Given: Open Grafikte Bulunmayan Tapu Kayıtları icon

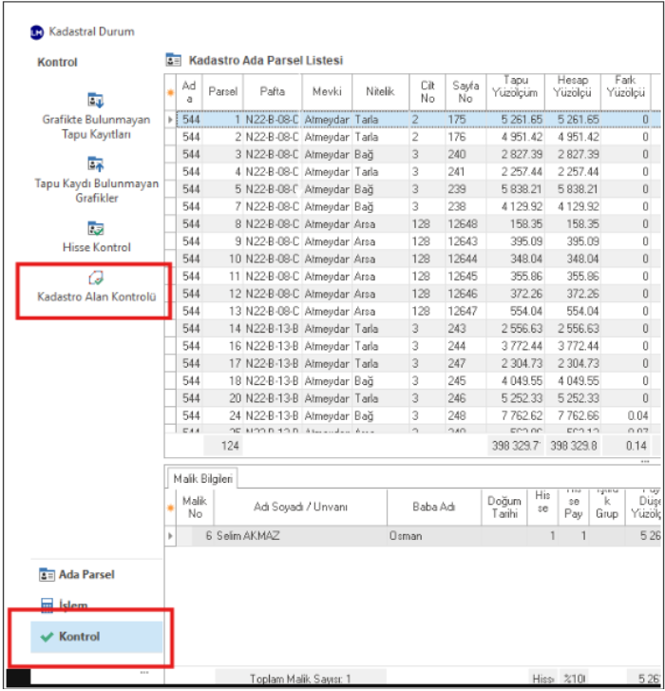Looking at the screenshot, I should point(96,100).
